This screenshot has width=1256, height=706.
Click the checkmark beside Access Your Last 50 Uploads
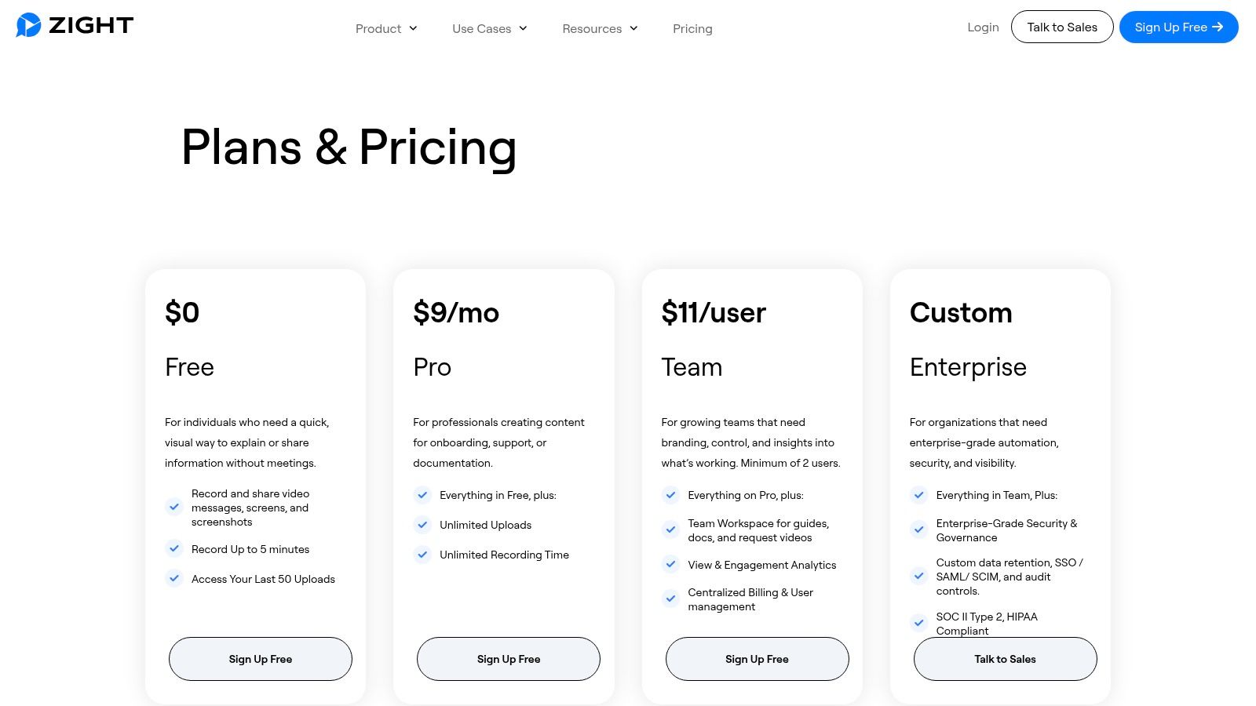[x=174, y=578]
